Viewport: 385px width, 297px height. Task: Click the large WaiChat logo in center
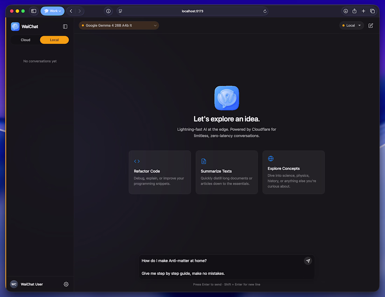click(227, 98)
